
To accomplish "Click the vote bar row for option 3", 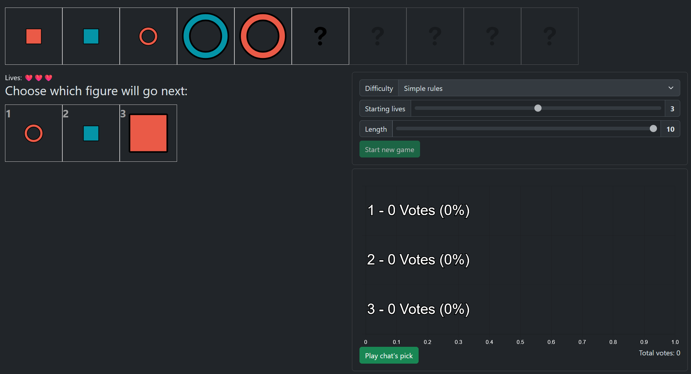I will click(x=418, y=309).
